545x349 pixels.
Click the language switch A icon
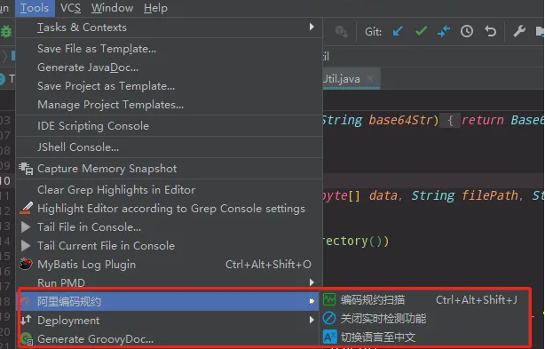pyautogui.click(x=329, y=337)
